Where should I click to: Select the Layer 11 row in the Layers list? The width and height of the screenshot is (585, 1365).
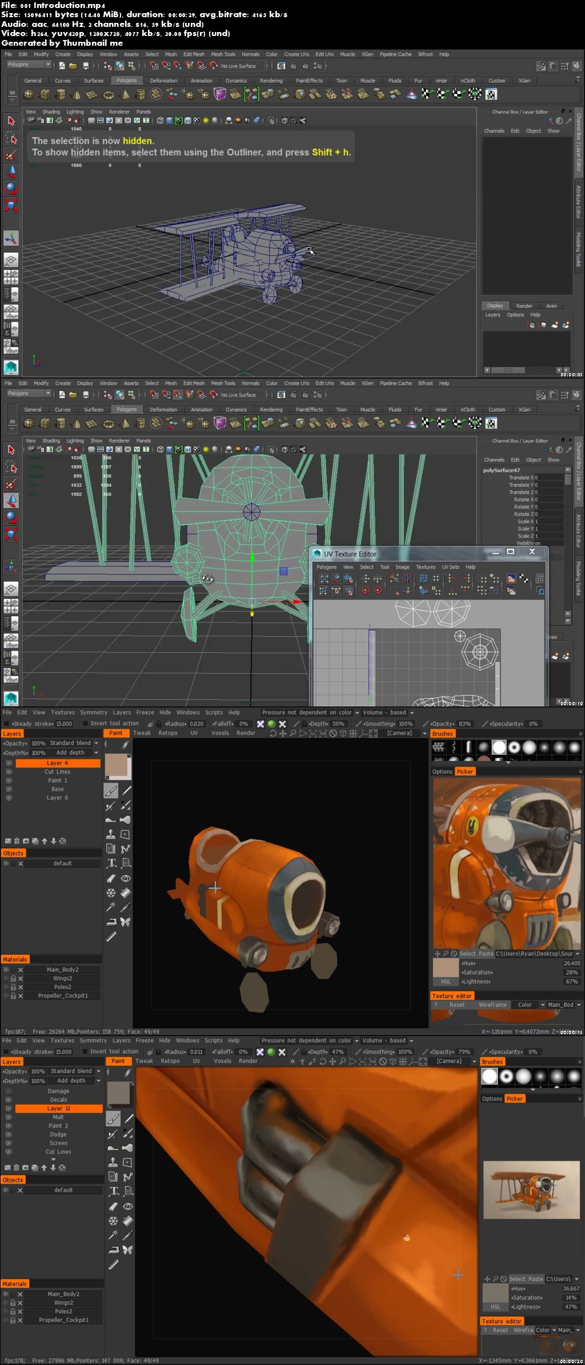(58, 1108)
